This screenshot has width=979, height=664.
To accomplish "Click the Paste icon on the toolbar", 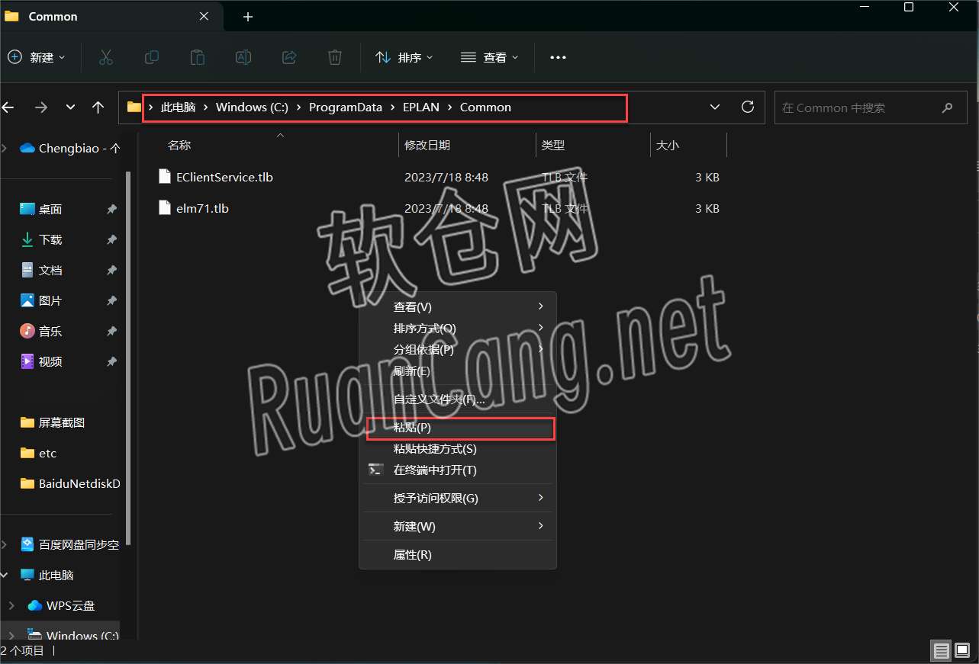I will (x=197, y=57).
